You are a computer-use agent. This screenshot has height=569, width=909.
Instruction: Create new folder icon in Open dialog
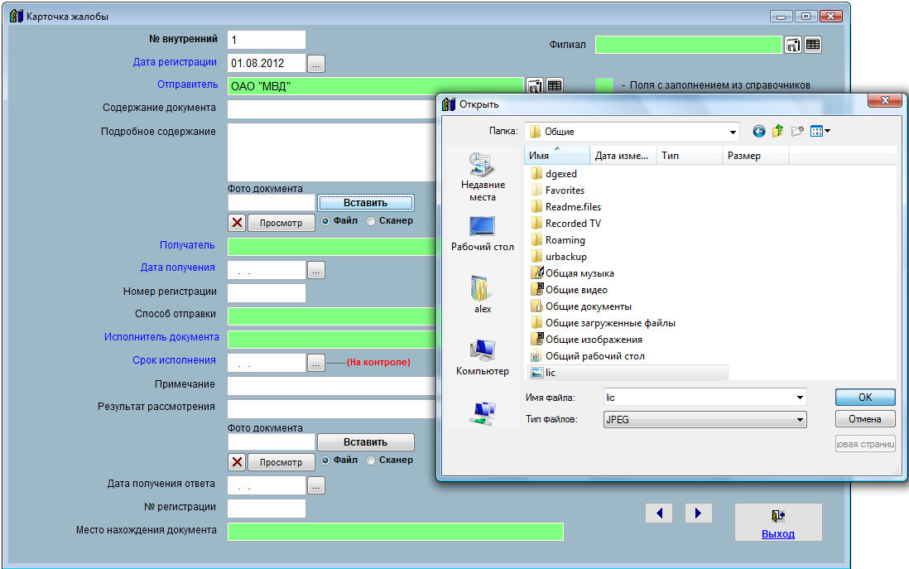797,131
